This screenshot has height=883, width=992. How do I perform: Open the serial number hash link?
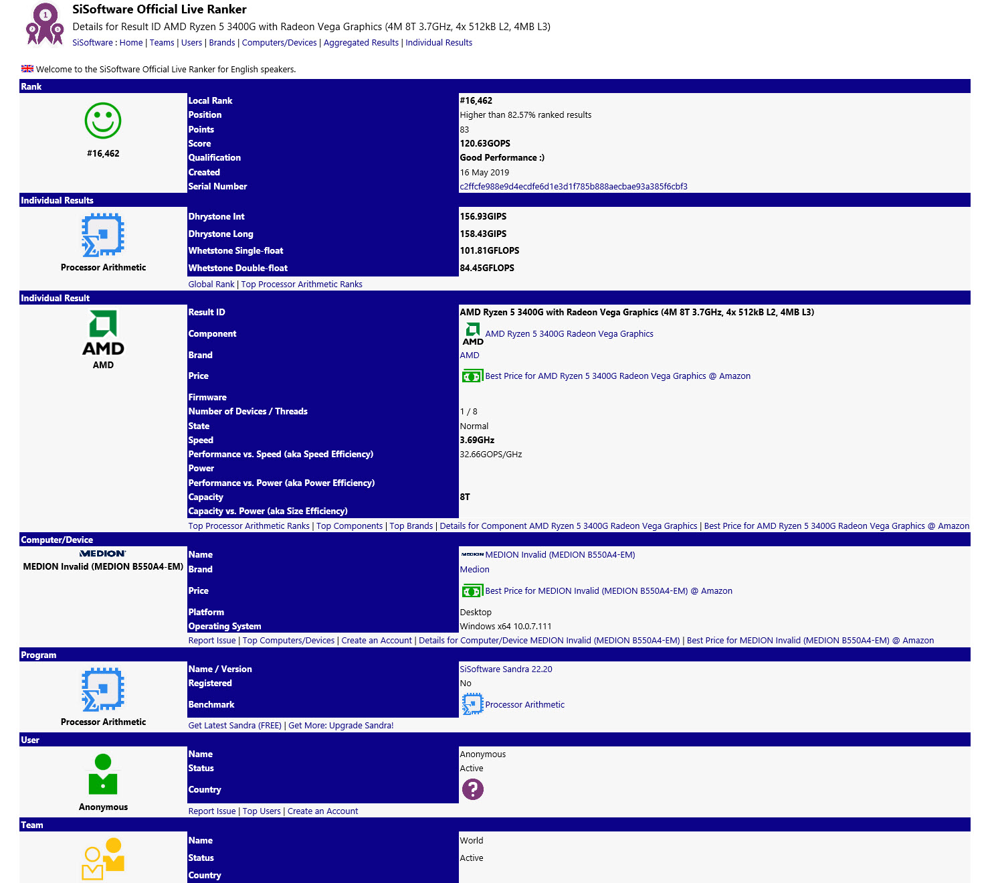[573, 187]
